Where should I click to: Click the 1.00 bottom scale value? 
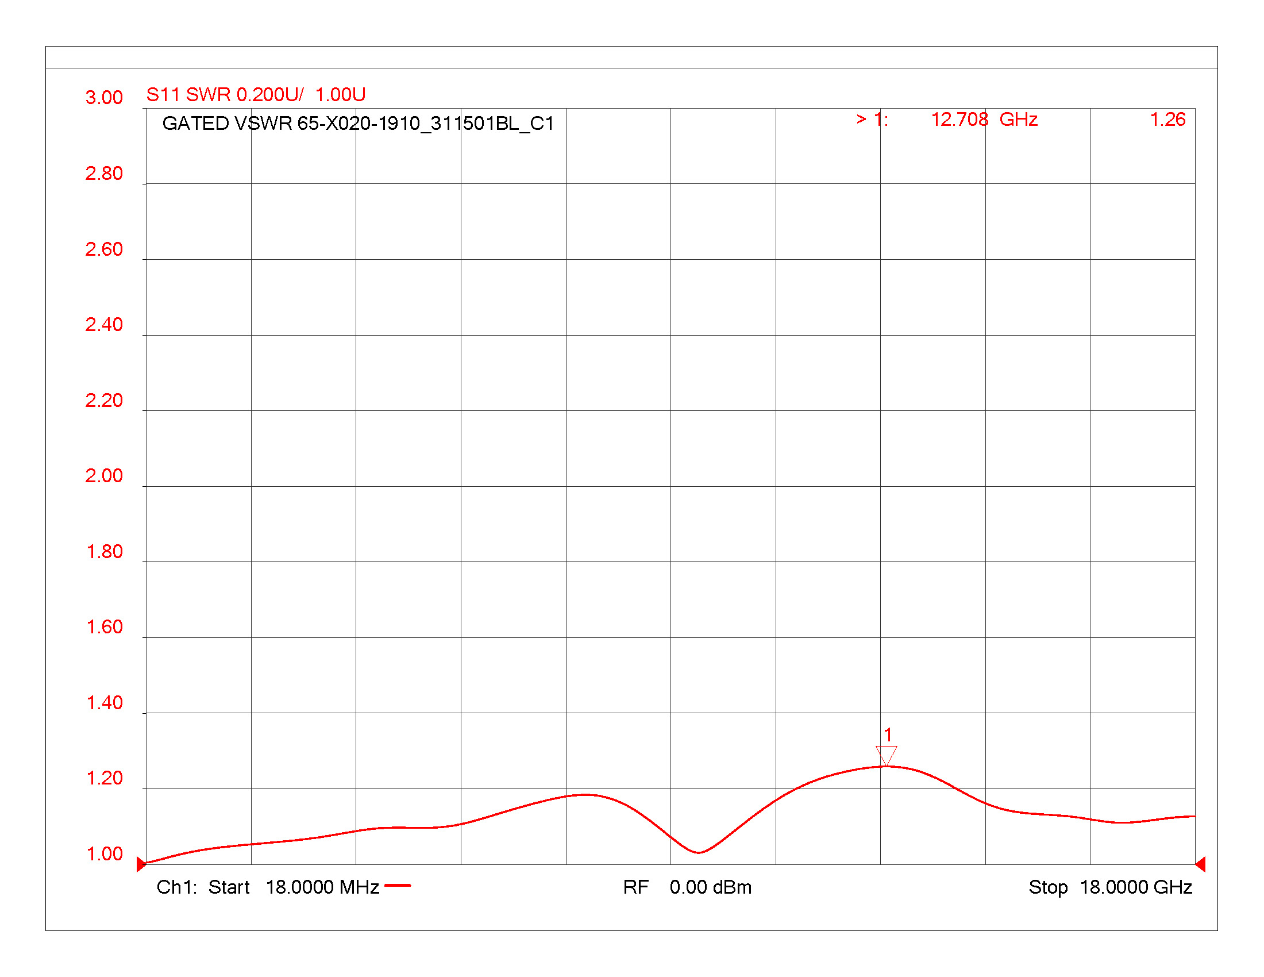104,853
